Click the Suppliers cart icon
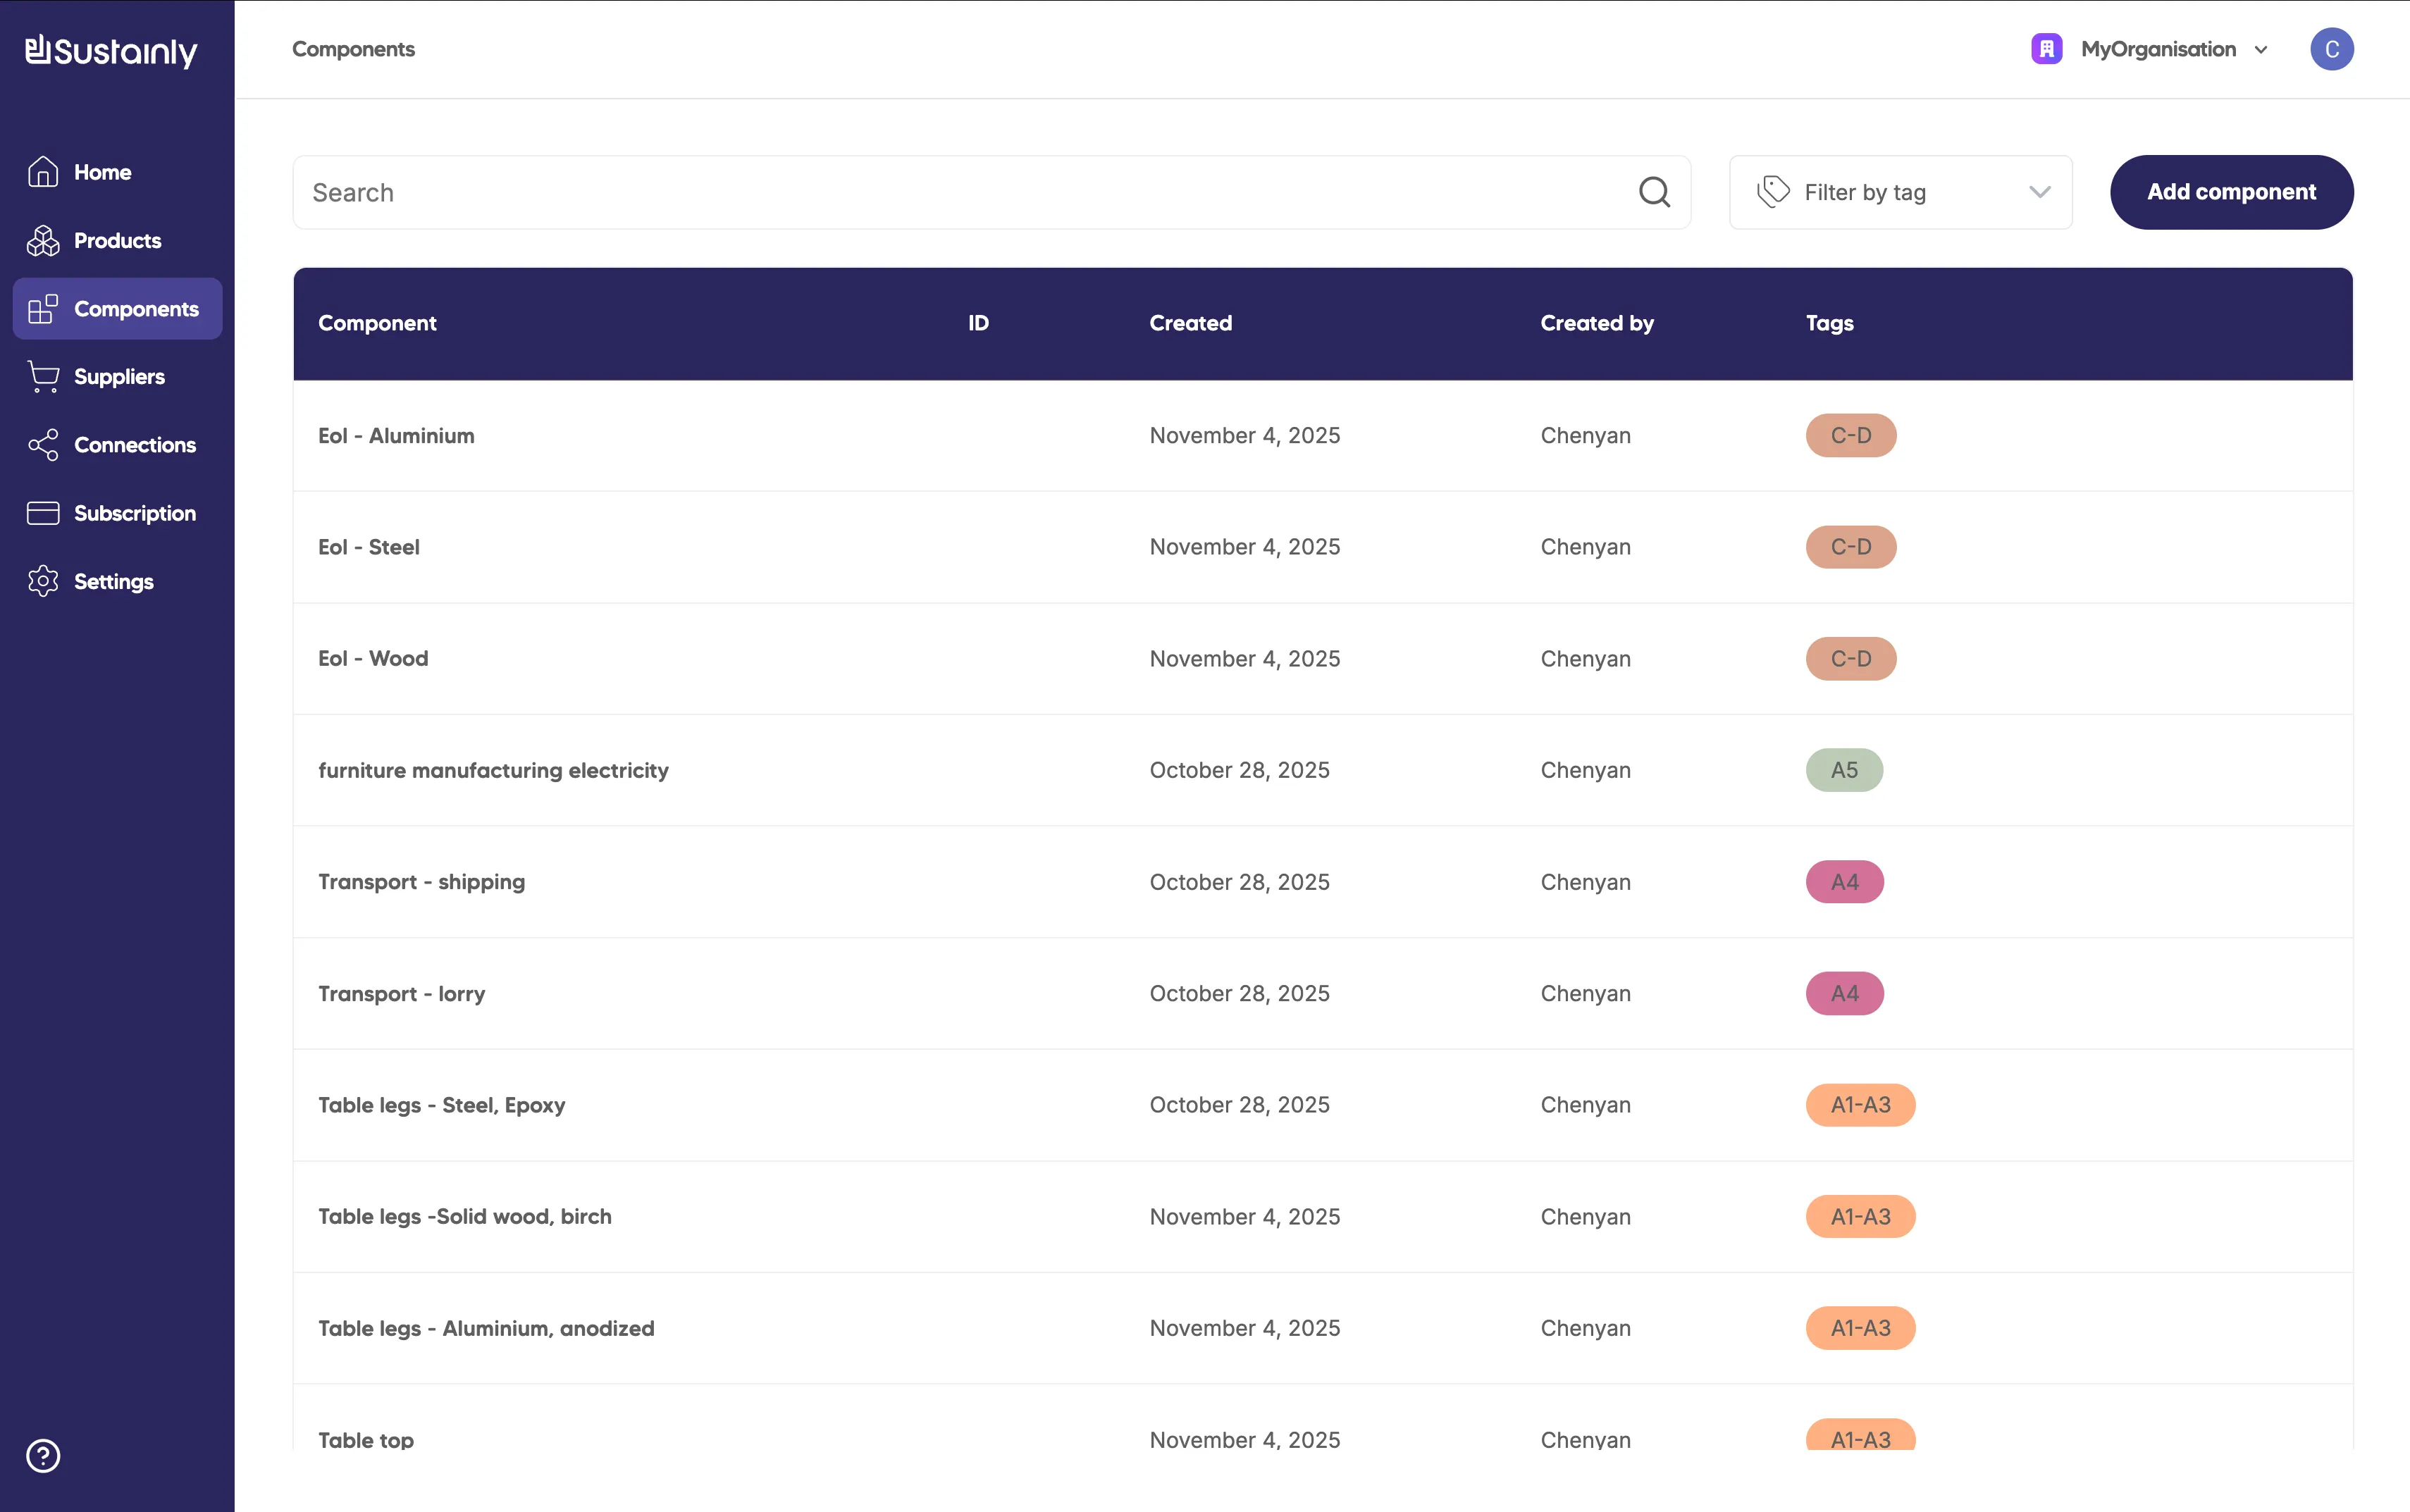The image size is (2410, 1512). [43, 377]
